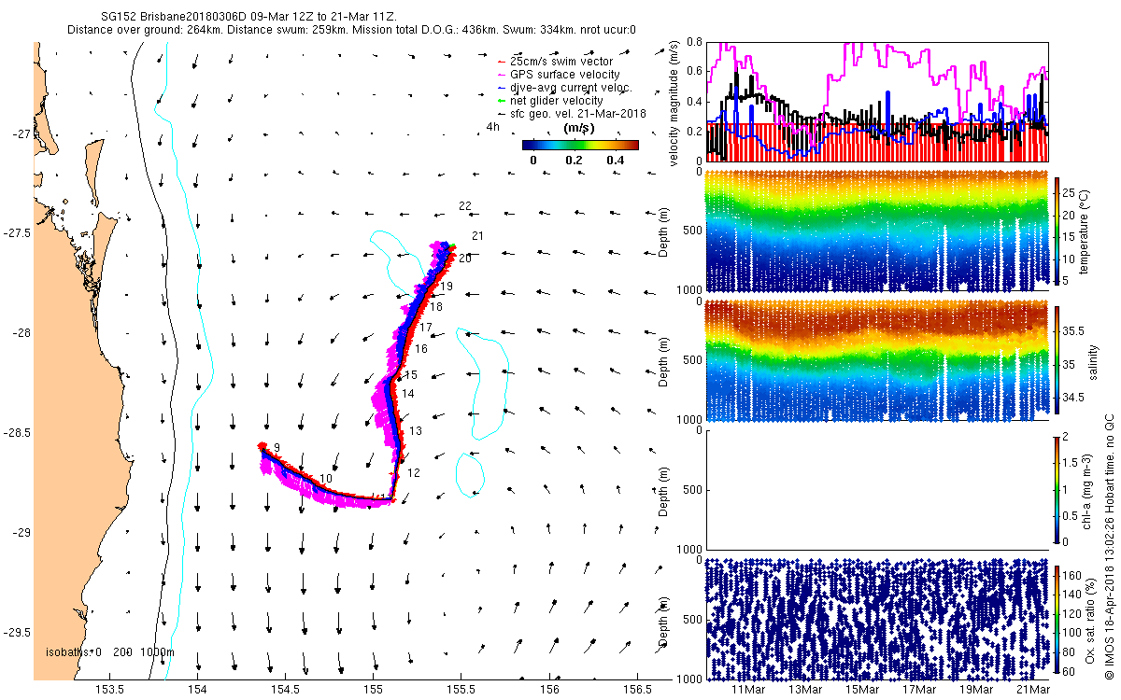Click the '17Mar' date tick
1121x700 pixels.
(920, 690)
